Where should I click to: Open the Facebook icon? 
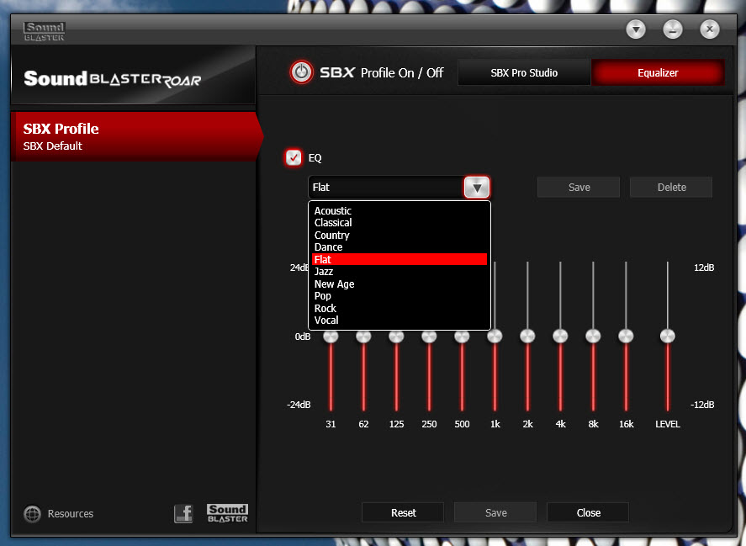point(183,514)
